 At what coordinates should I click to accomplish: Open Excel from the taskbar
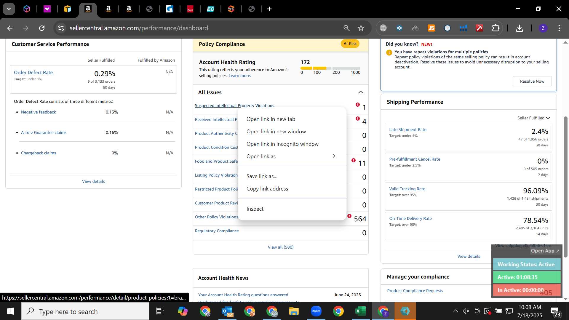360,311
